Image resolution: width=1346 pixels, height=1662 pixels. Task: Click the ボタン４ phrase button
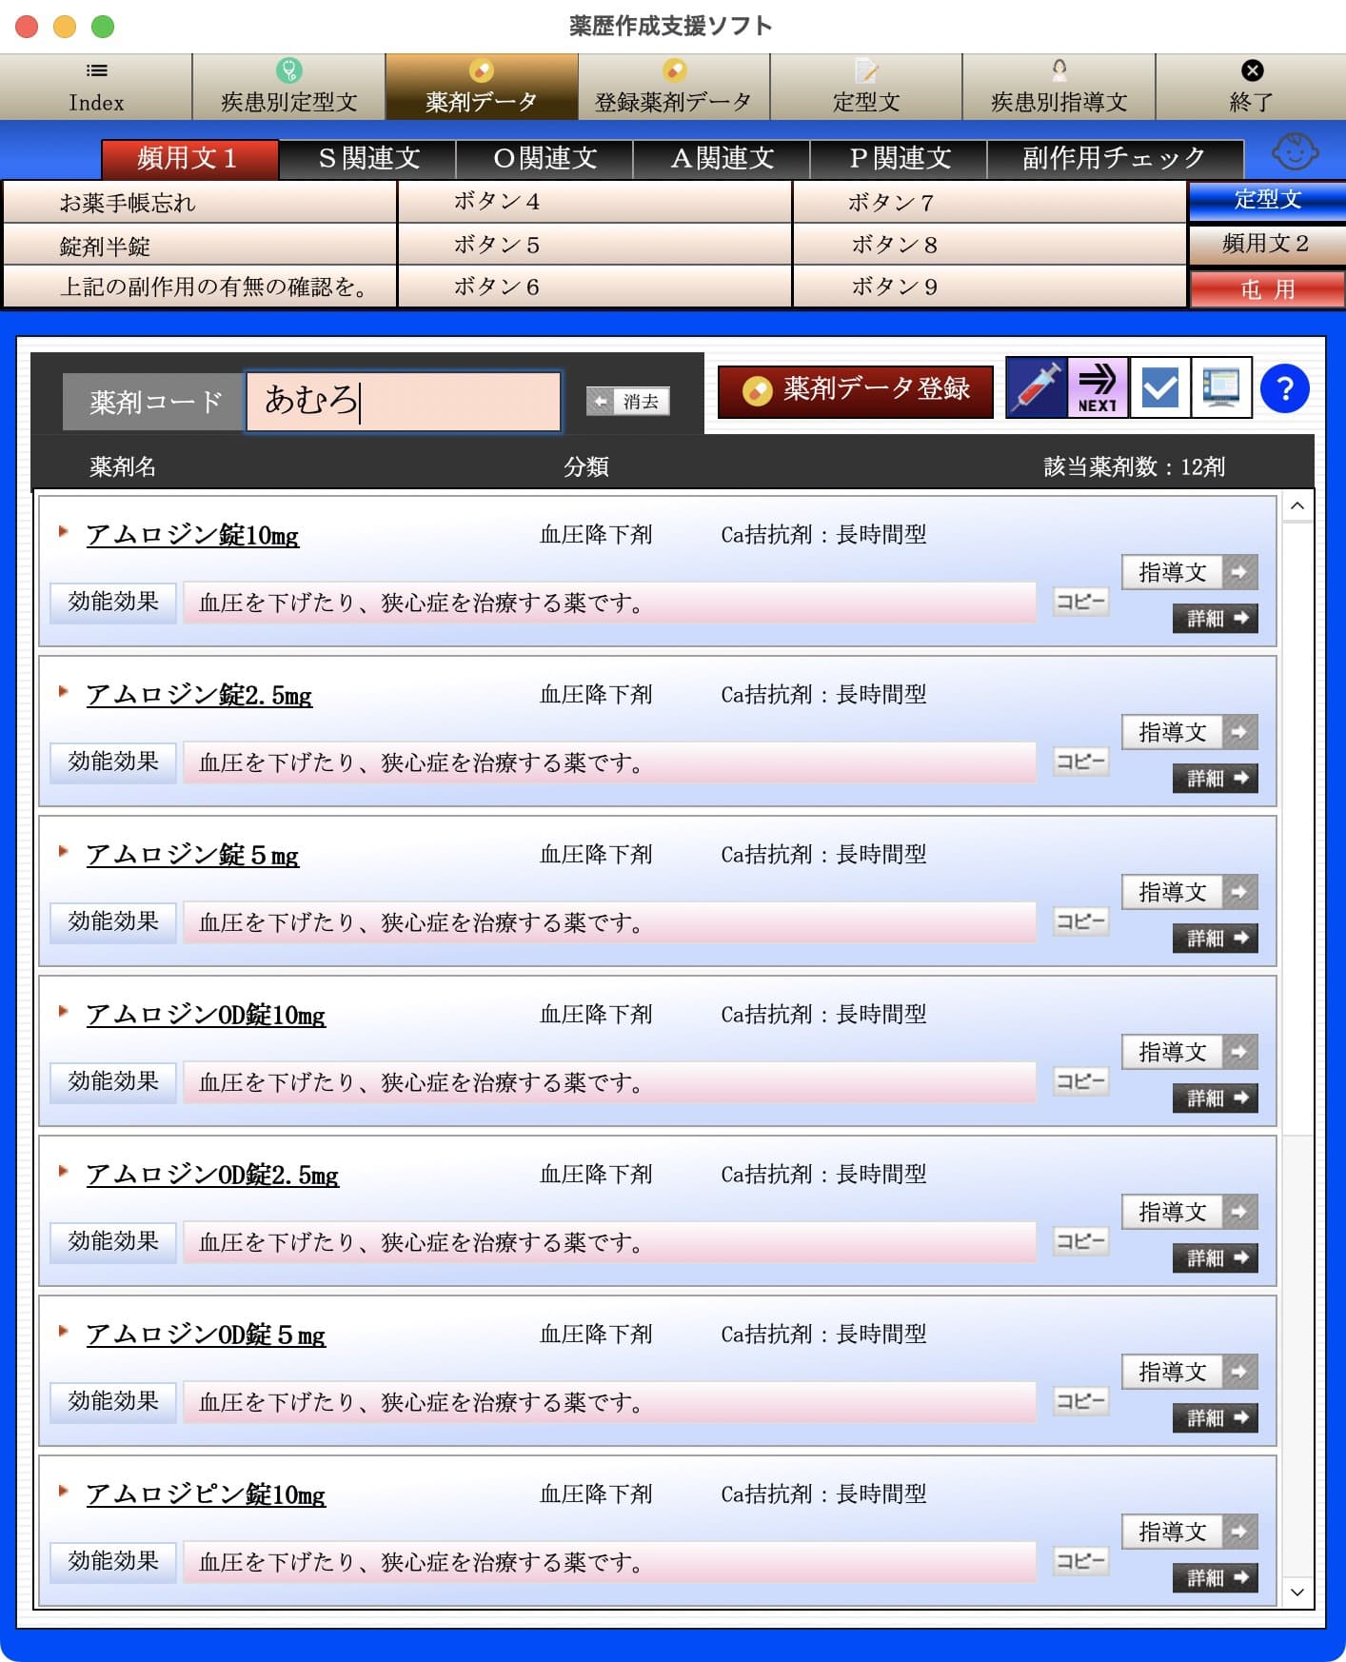(x=595, y=202)
